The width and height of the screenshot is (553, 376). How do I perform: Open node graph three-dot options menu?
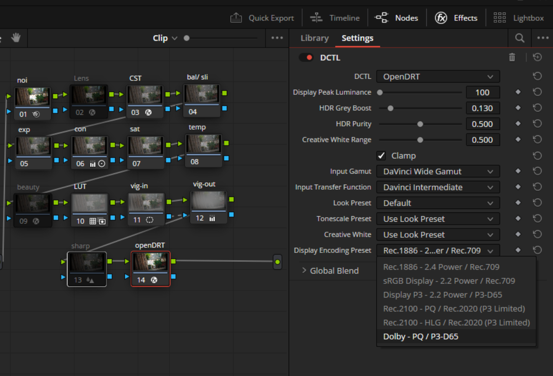point(277,38)
